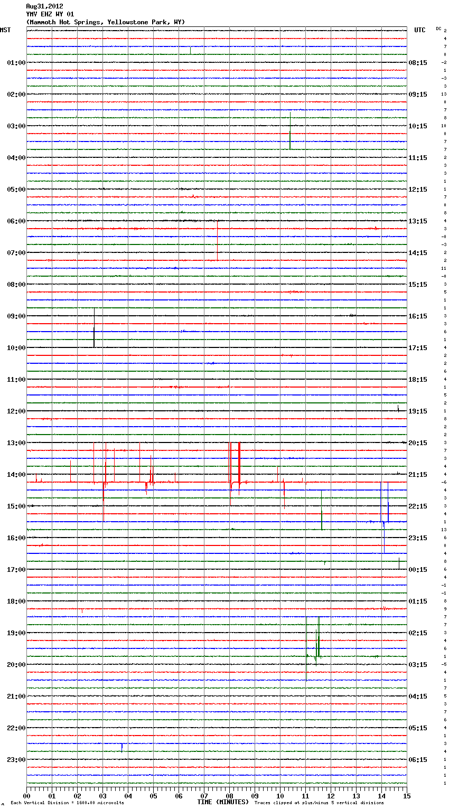Click the blue spike below the 22:00 row
449x810 pixels.
(x=122, y=747)
